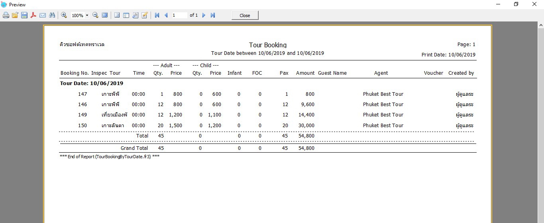
Task: Click the vertical scrollbar up arrow
Action: (x=541, y=25)
